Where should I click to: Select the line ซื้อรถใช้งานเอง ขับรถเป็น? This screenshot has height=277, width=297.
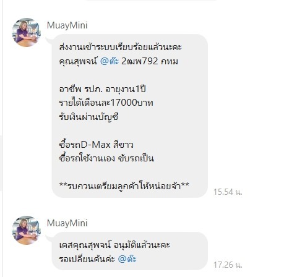point(106,158)
